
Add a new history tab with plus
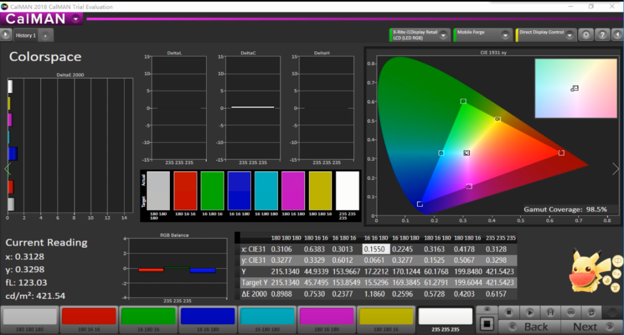tap(45, 35)
